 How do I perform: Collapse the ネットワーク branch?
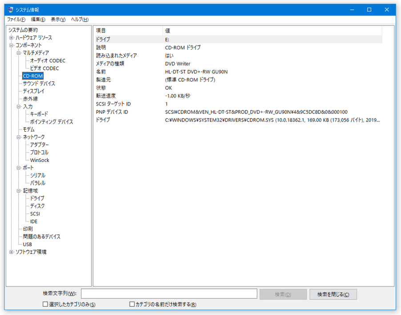pyautogui.click(x=19, y=137)
